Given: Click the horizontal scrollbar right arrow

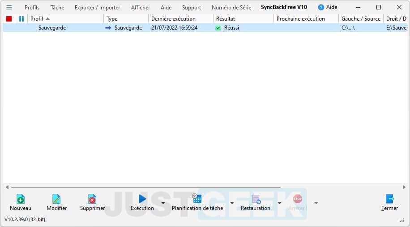Looking at the screenshot, I should pos(404,187).
